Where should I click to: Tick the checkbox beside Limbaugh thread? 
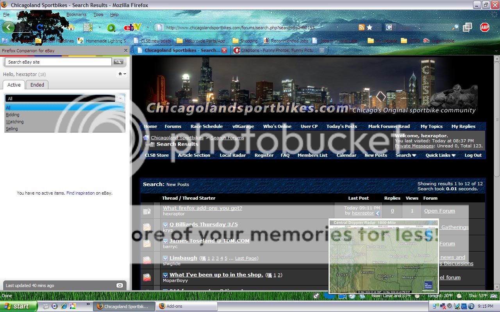click(x=165, y=258)
